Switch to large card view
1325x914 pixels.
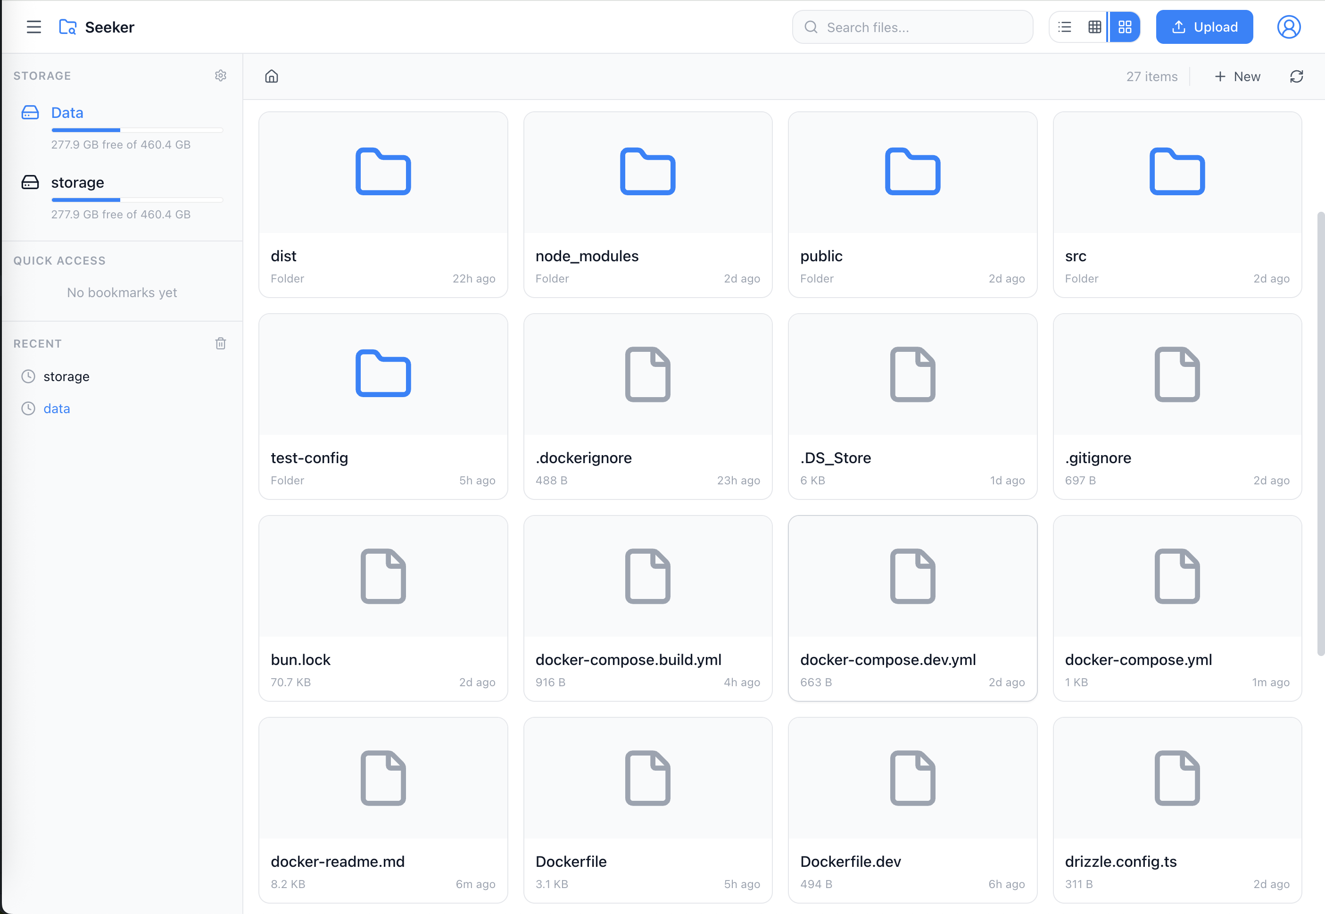click(1125, 27)
